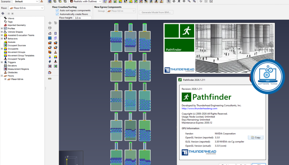Image resolution: width=289 pixels, height=165 pixels.
Task: Click the zoom magnifier tool in top toolbar
Action: tap(189, 1)
